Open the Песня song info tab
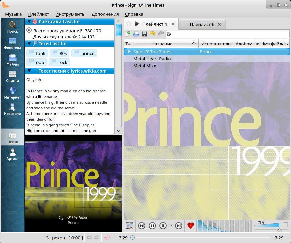This screenshot has width=291, height=243. pos(13,138)
